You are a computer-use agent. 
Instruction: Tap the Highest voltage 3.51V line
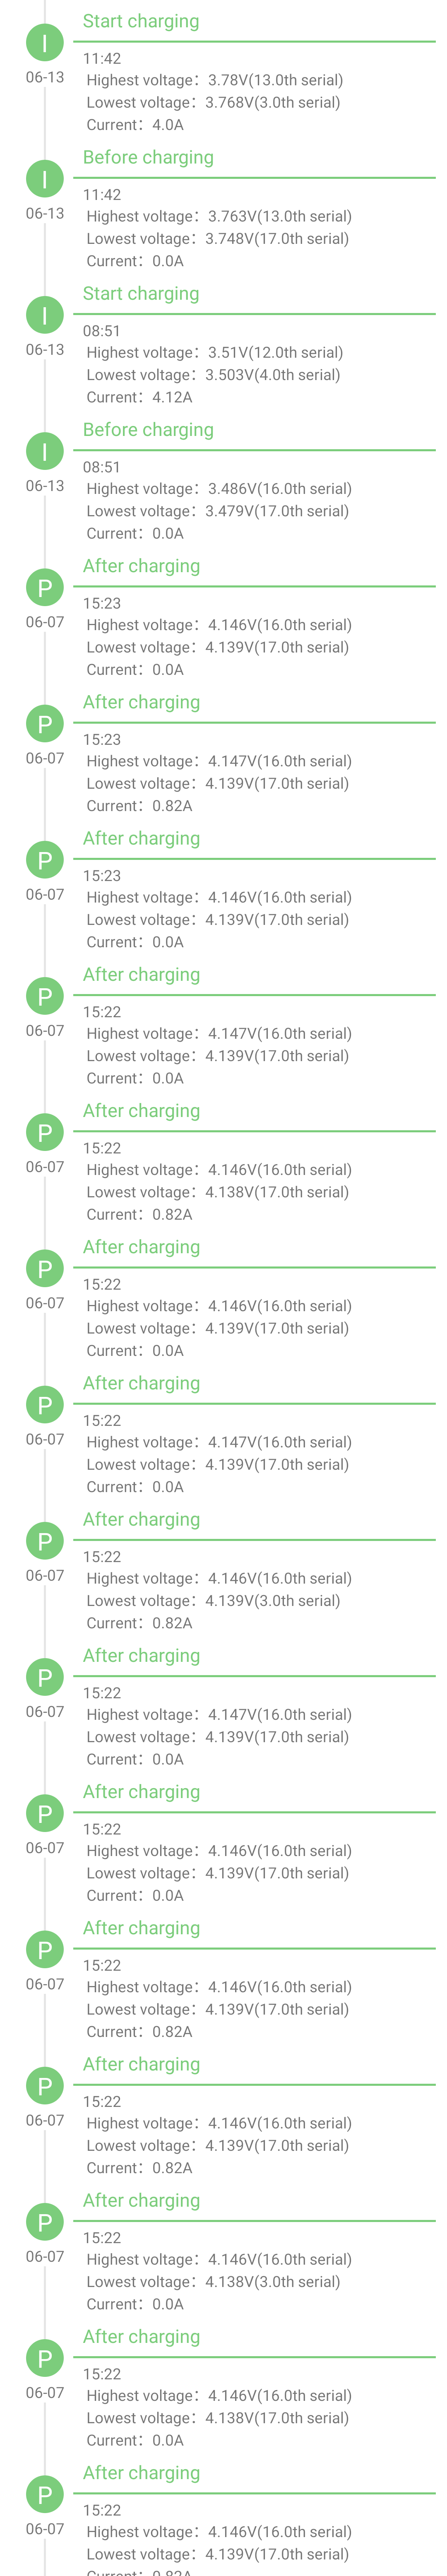coord(214,352)
